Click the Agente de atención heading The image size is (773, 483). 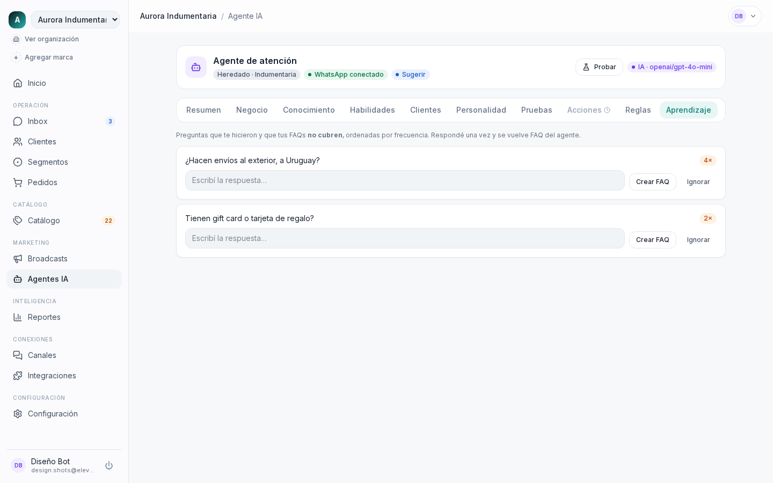coord(255,61)
